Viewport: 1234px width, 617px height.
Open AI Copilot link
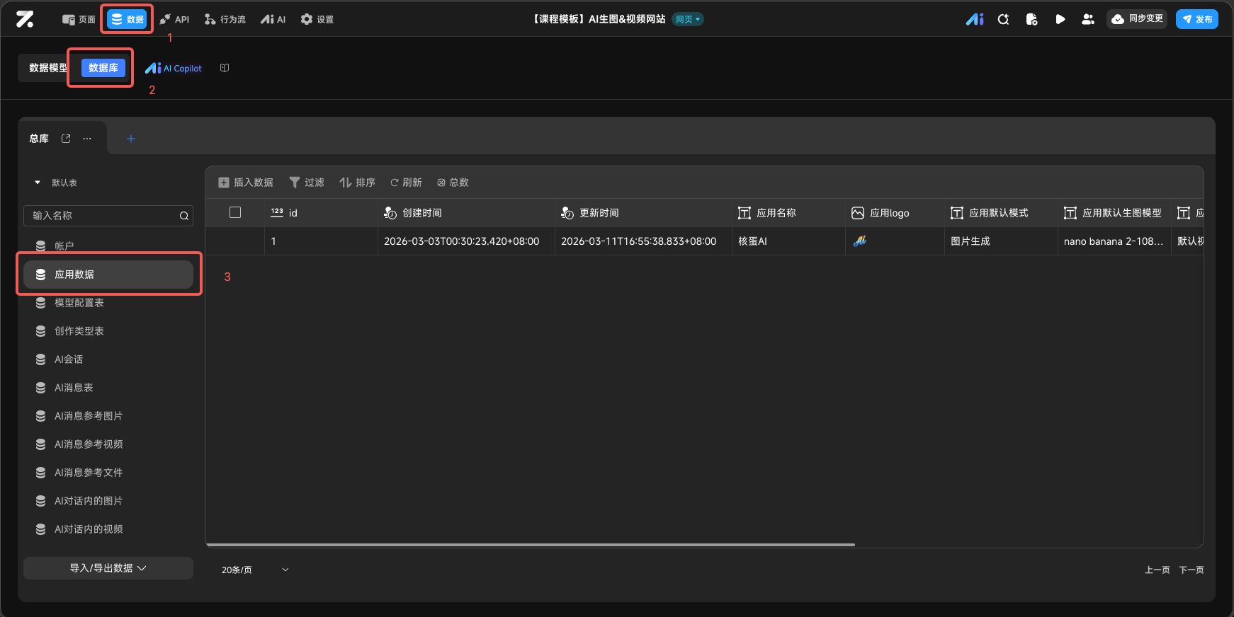pyautogui.click(x=174, y=69)
